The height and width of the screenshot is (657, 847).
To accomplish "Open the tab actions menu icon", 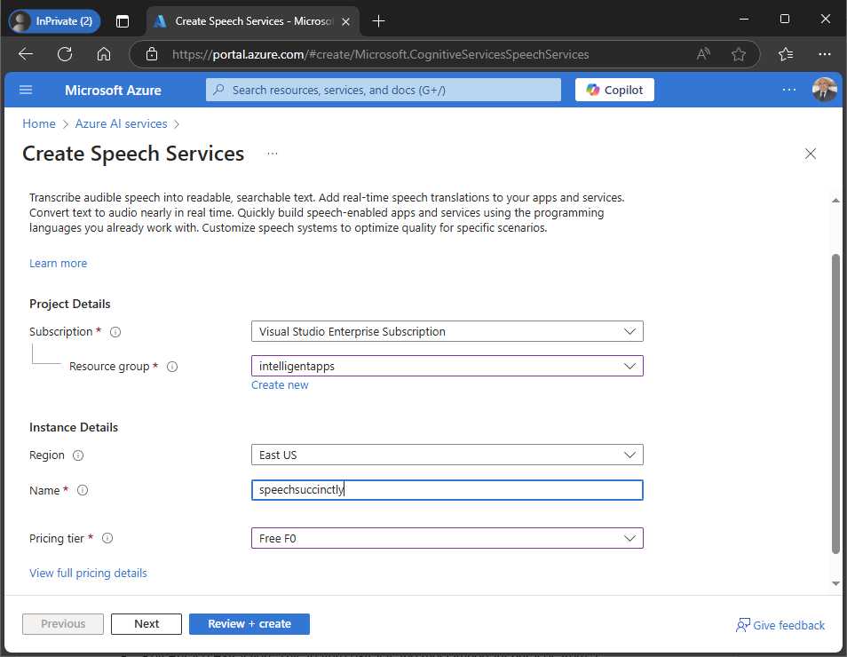I will click(x=123, y=21).
